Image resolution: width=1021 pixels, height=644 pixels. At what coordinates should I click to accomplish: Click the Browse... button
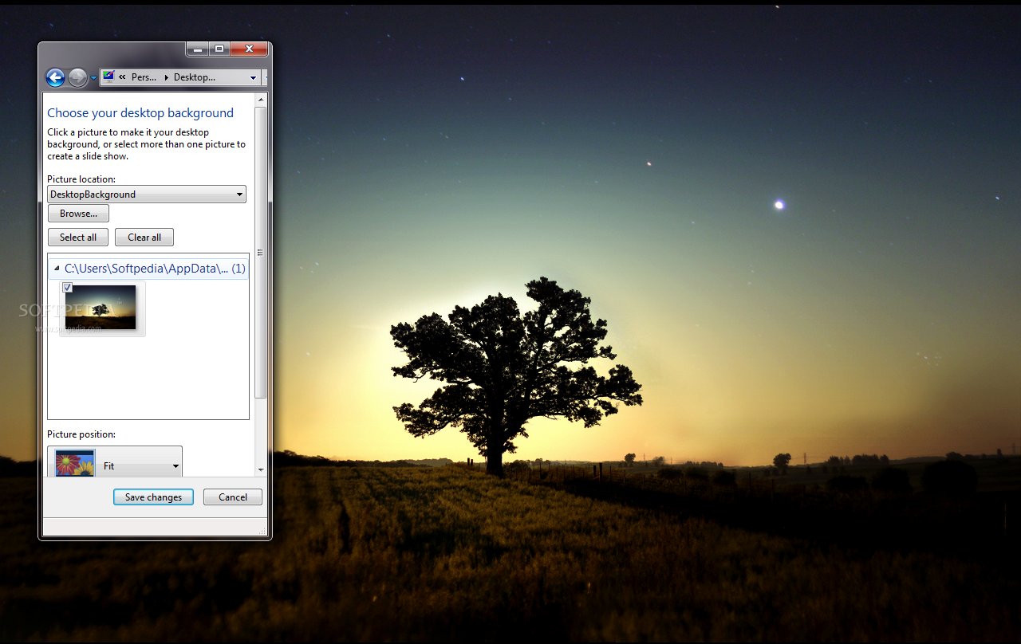coord(78,214)
